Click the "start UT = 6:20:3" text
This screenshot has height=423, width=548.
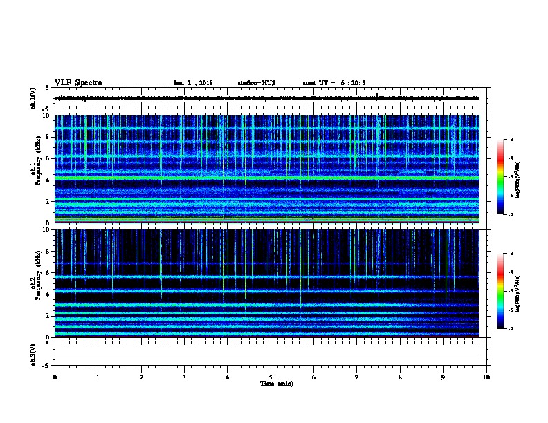coord(334,83)
